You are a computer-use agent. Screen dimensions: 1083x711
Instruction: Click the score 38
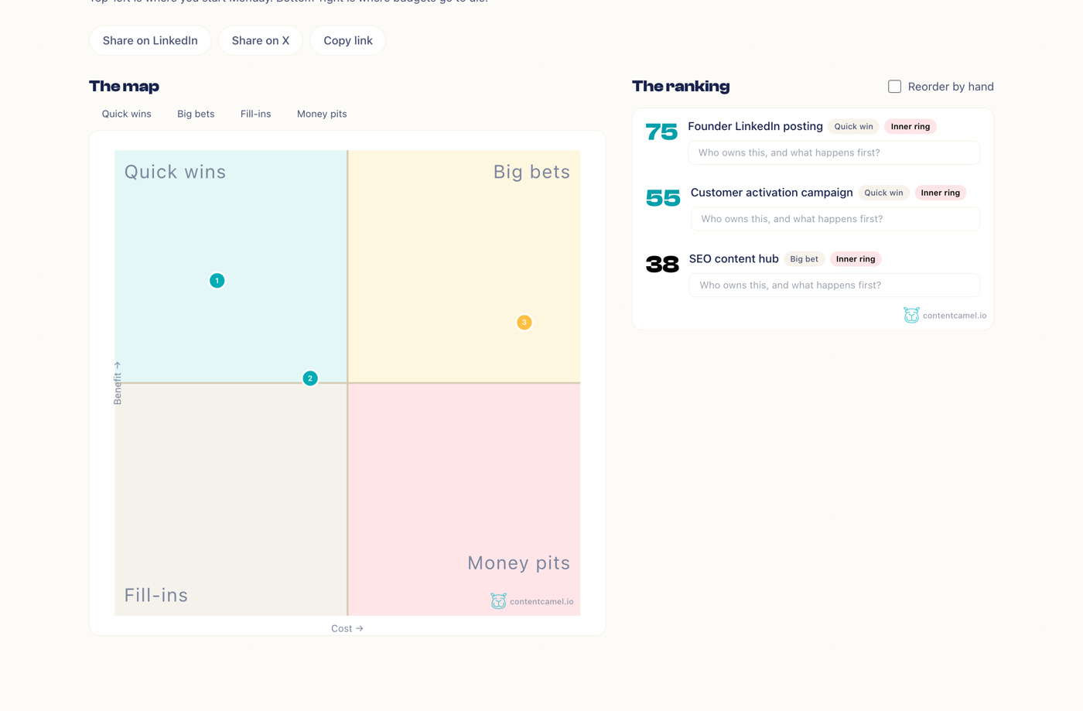pyautogui.click(x=662, y=265)
